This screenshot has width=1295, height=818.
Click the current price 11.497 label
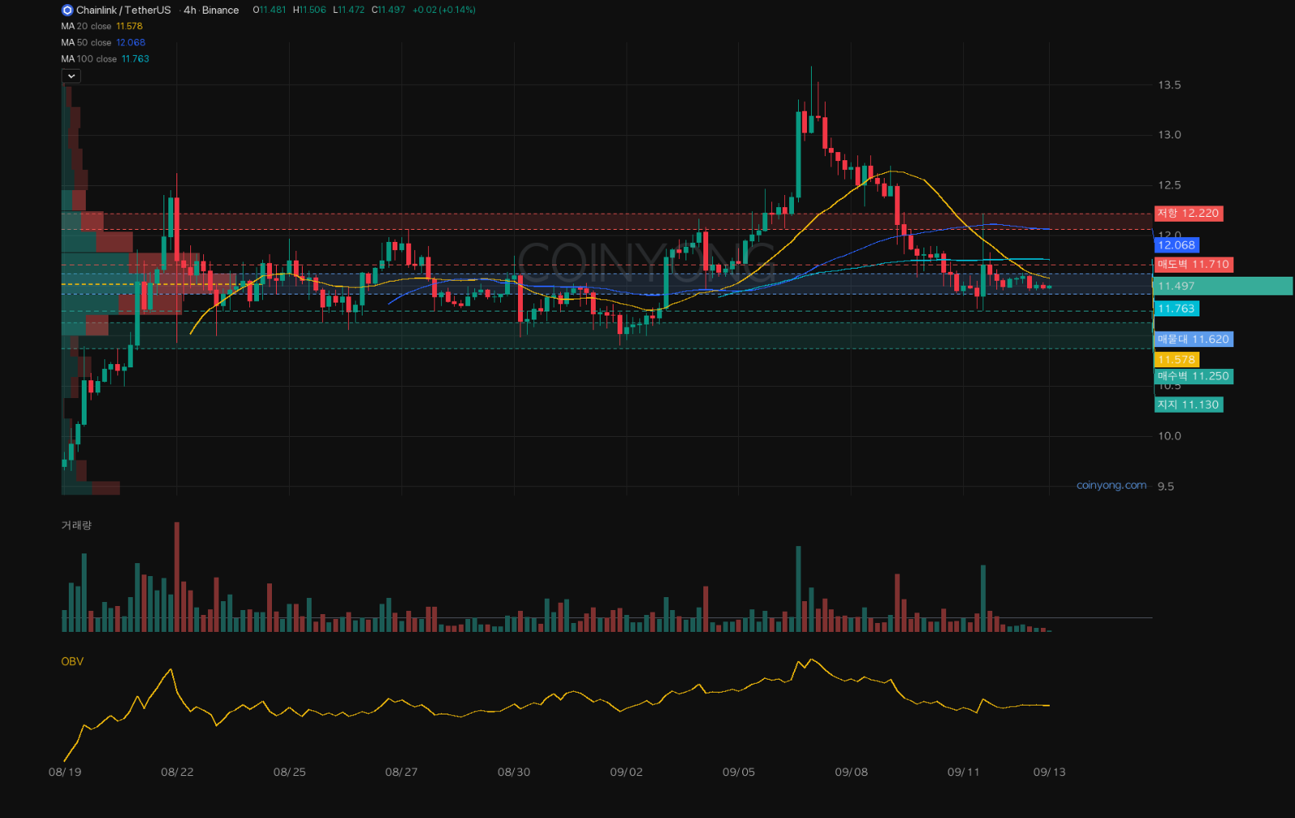(1223, 286)
